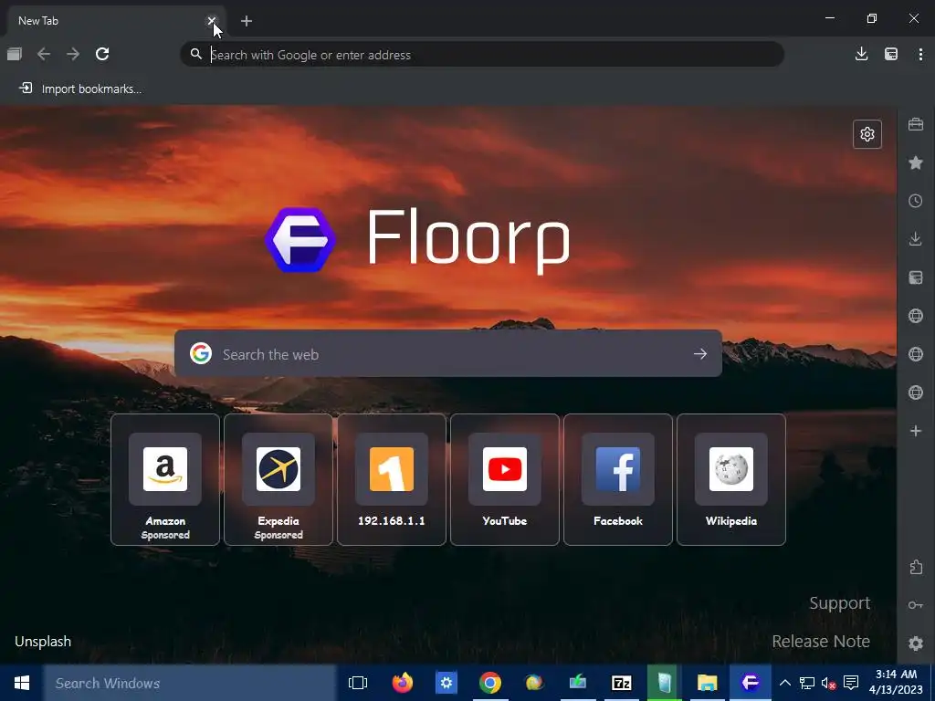
Task: Open Action Center notifications icon
Action: click(852, 683)
